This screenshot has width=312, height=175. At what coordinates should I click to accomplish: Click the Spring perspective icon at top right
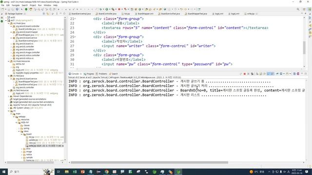click(x=309, y=9)
